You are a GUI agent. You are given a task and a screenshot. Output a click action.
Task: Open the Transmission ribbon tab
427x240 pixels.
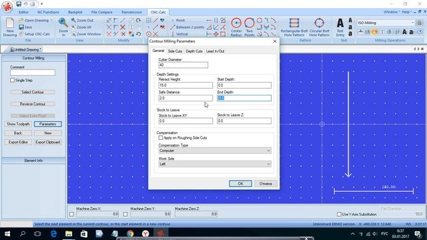point(131,12)
